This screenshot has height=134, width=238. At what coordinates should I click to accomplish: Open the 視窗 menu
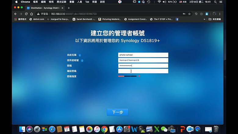tap(95, 2)
